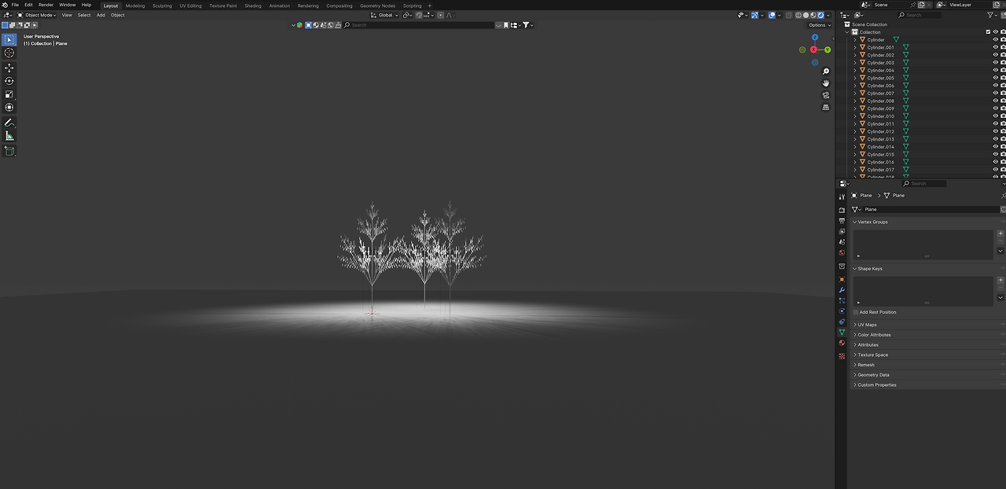The image size is (1006, 489).
Task: Open the Object Constraints tab
Action: pyautogui.click(x=842, y=322)
